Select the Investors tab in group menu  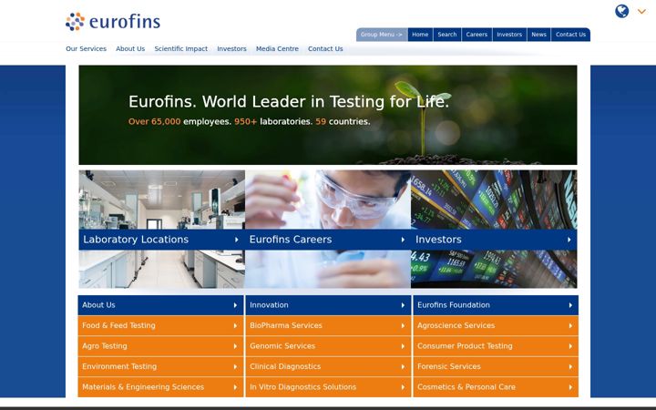509,35
